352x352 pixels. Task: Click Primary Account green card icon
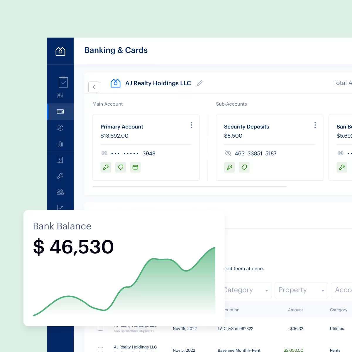(x=135, y=167)
